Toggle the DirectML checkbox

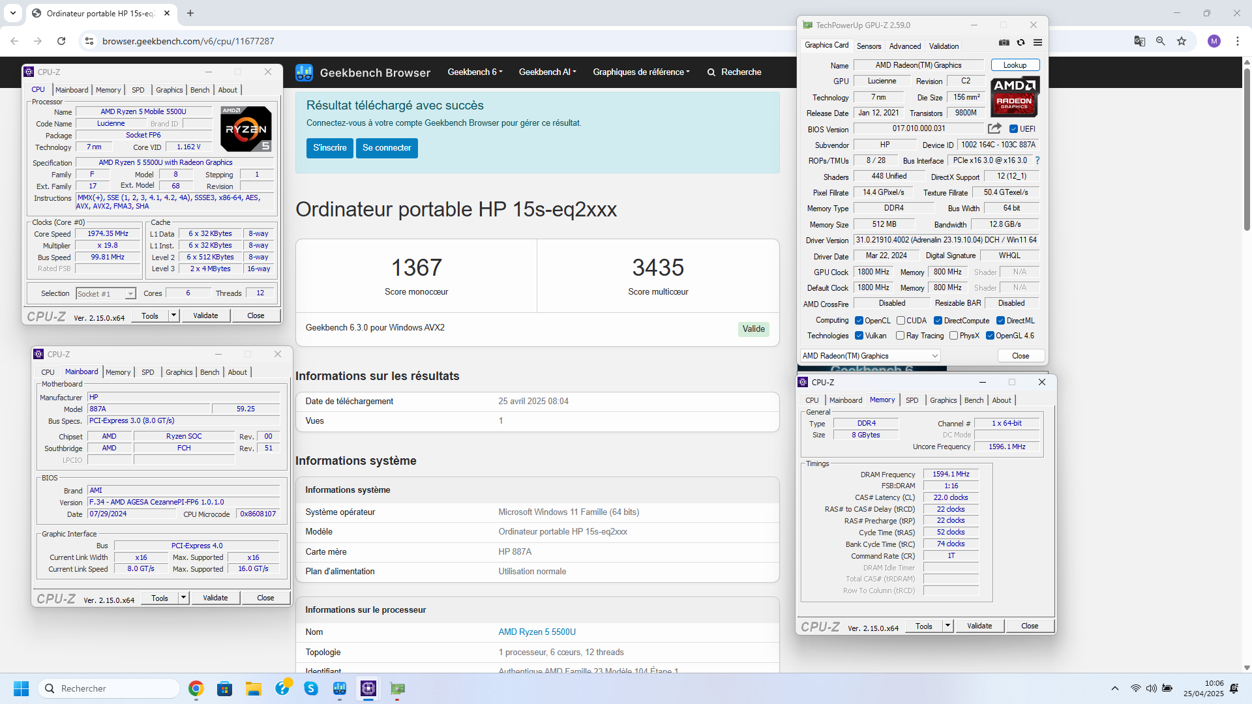pos(1000,321)
